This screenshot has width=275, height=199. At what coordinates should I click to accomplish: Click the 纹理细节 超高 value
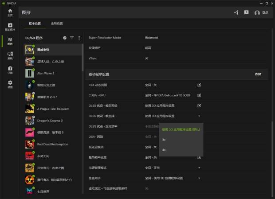[148, 48]
